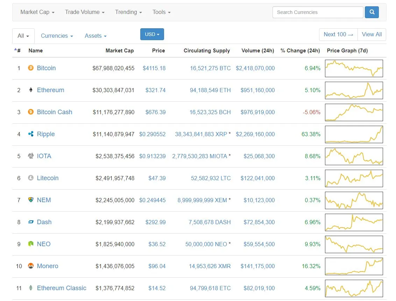The height and width of the screenshot is (301, 396).
Task: Open the Bitcoin Cash currency link
Action: [x=55, y=112]
